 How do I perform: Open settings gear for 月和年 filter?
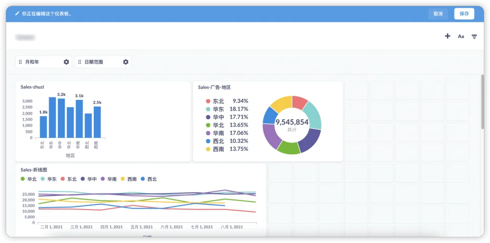pos(66,62)
